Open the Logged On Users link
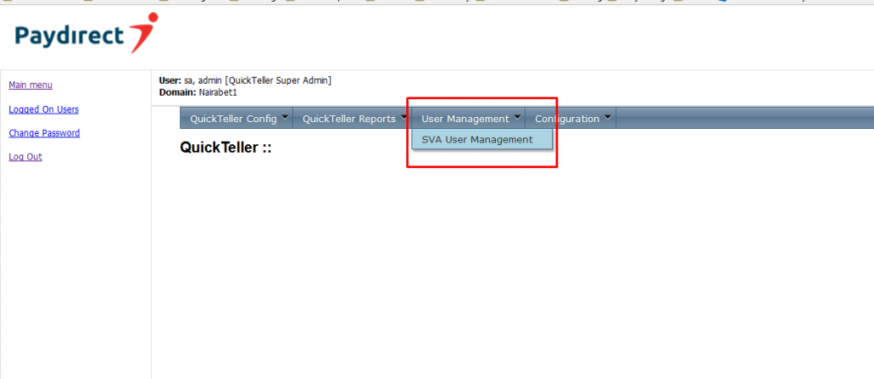The image size is (874, 379). (44, 109)
